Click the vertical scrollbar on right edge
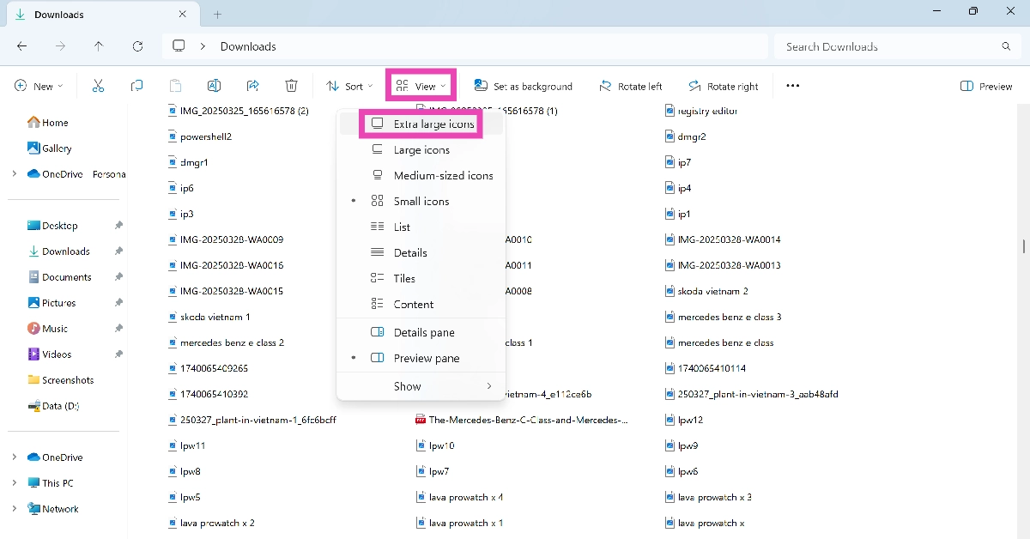 [x=1023, y=246]
